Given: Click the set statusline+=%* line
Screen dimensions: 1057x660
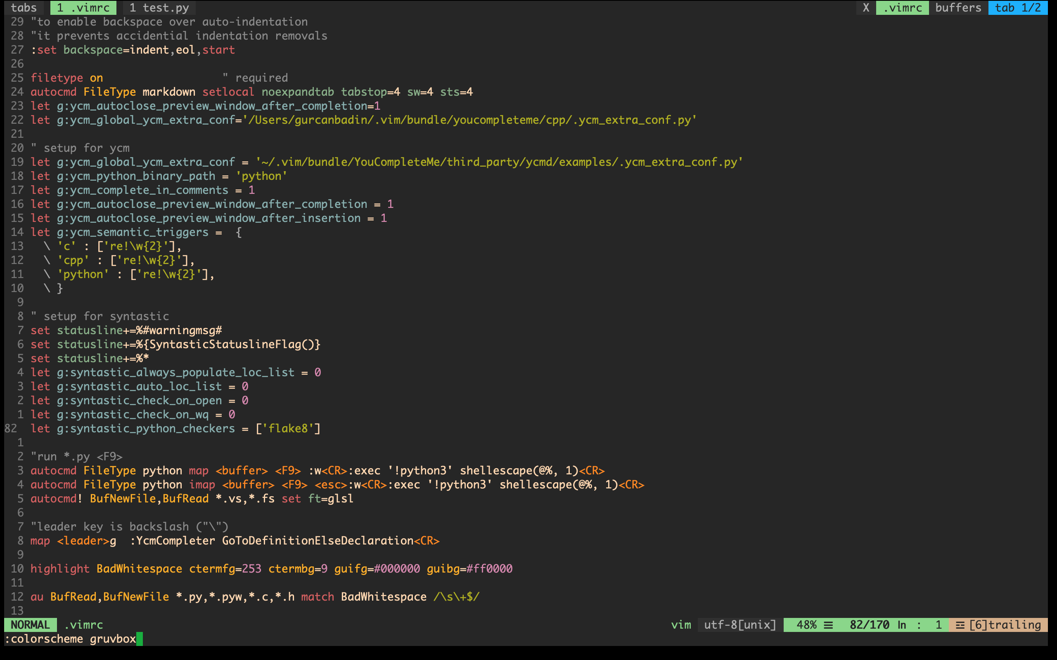Looking at the screenshot, I should [90, 358].
